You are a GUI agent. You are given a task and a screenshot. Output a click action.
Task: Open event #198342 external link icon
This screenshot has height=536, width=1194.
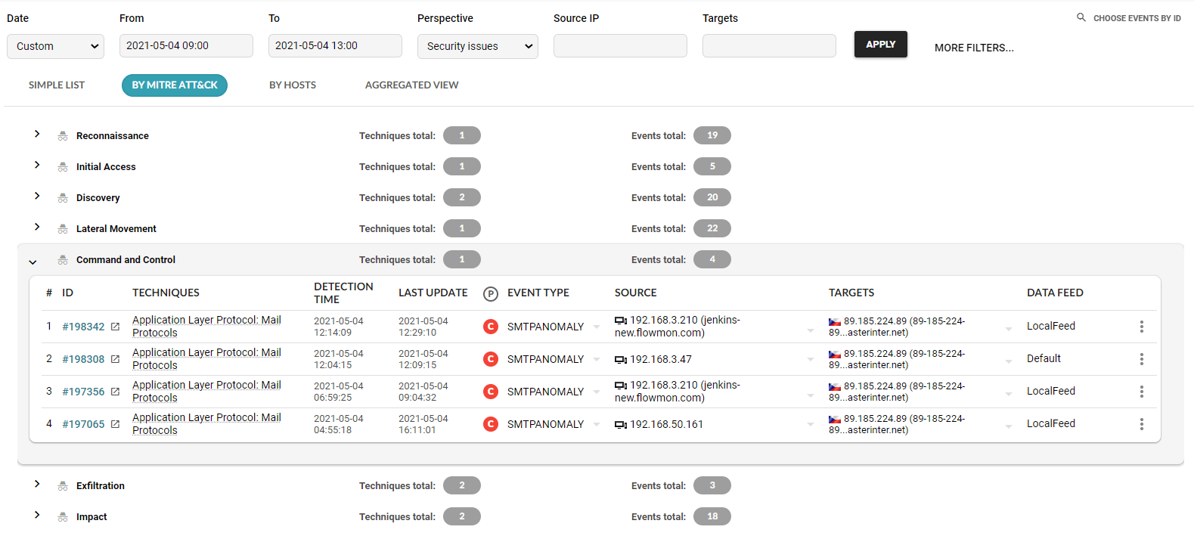click(115, 327)
